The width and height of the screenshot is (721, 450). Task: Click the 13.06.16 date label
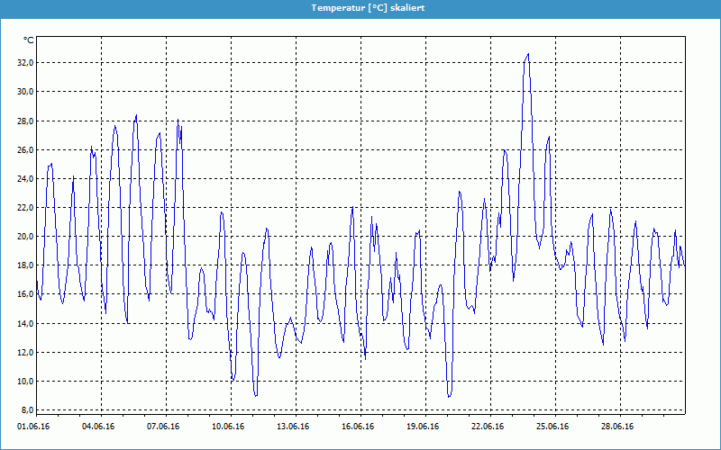(x=293, y=427)
